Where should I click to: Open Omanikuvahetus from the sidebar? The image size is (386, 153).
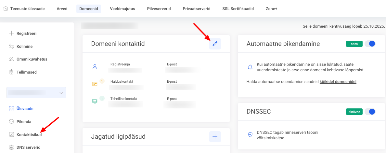(32, 59)
